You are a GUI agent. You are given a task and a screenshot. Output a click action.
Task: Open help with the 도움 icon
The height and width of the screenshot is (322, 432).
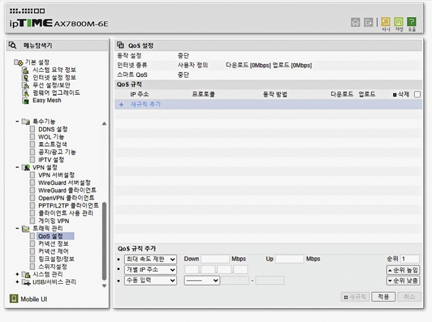click(411, 22)
